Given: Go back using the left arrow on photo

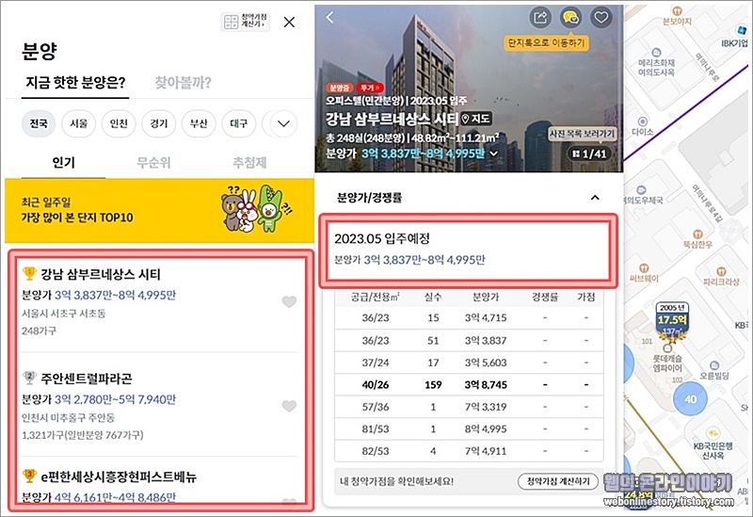Looking at the screenshot, I should click(329, 17).
